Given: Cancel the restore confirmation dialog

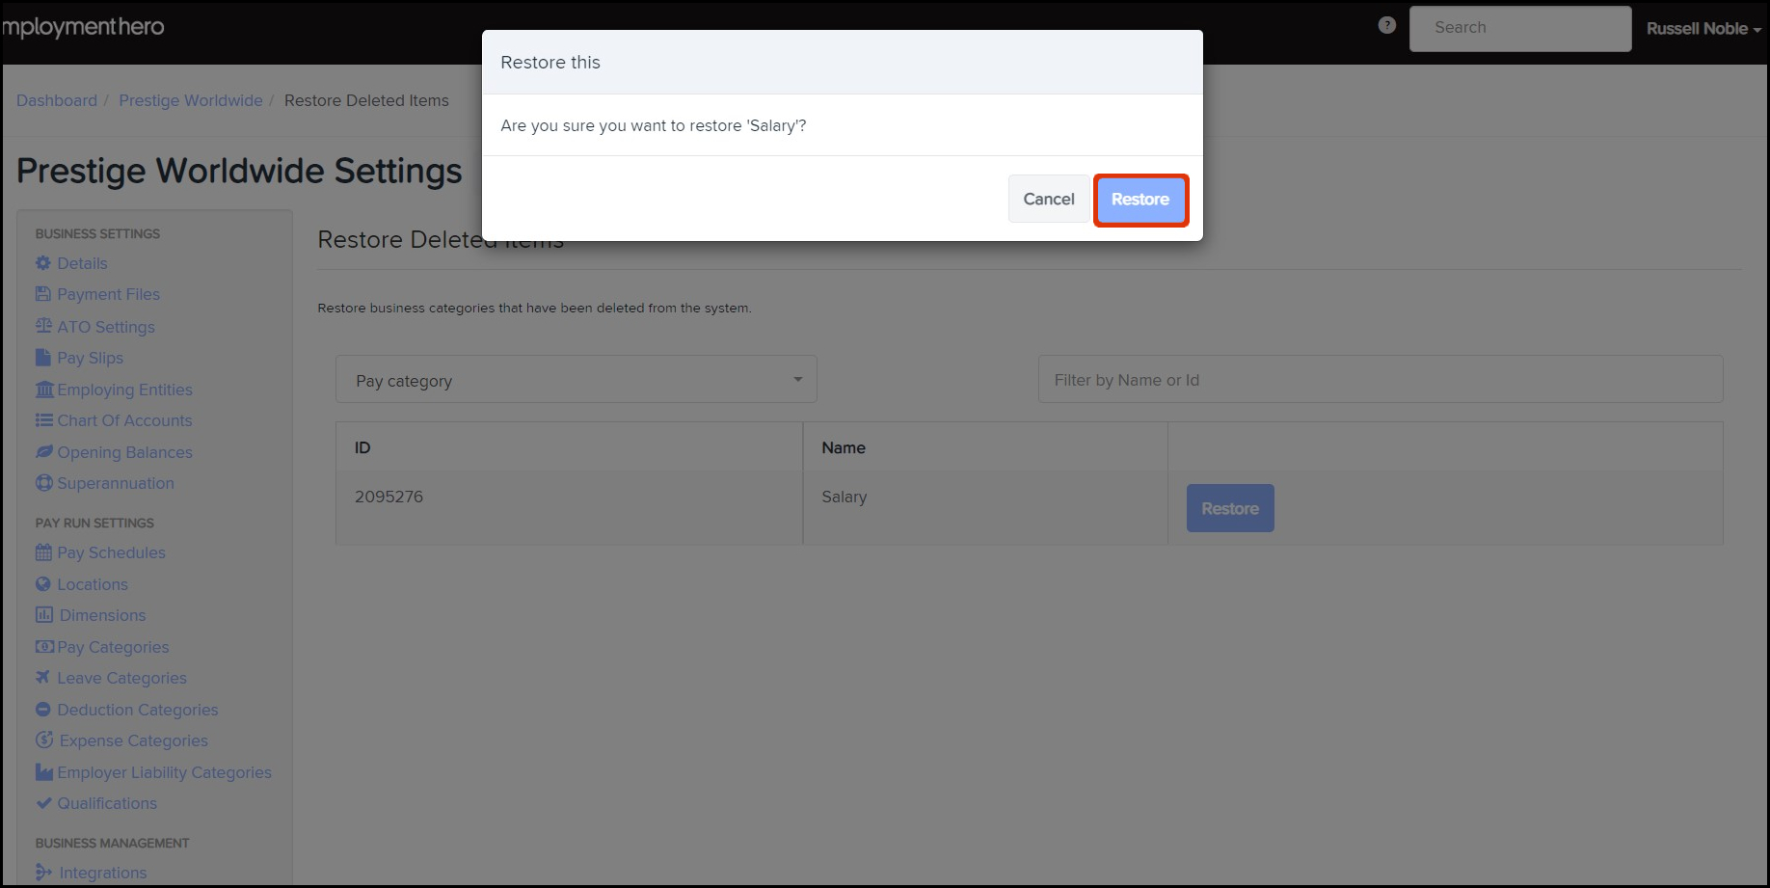Looking at the screenshot, I should tap(1048, 199).
